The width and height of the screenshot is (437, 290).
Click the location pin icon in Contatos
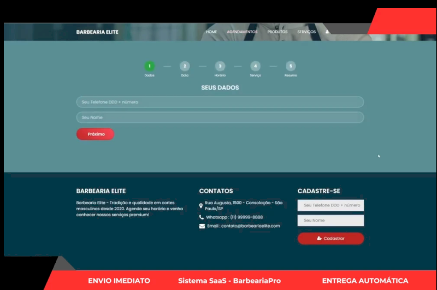(200, 206)
